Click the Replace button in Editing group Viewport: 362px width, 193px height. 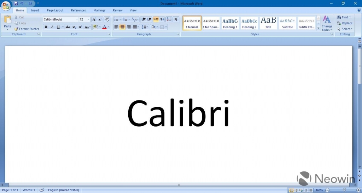345,23
